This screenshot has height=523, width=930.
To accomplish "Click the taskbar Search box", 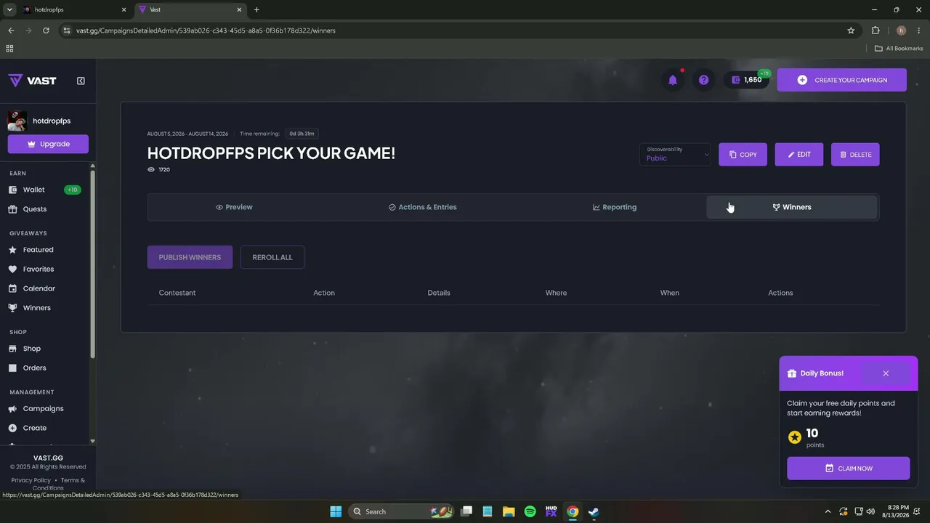I will click(402, 511).
